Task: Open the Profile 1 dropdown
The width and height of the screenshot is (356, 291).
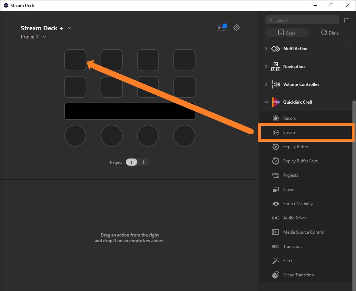Action: click(x=45, y=37)
